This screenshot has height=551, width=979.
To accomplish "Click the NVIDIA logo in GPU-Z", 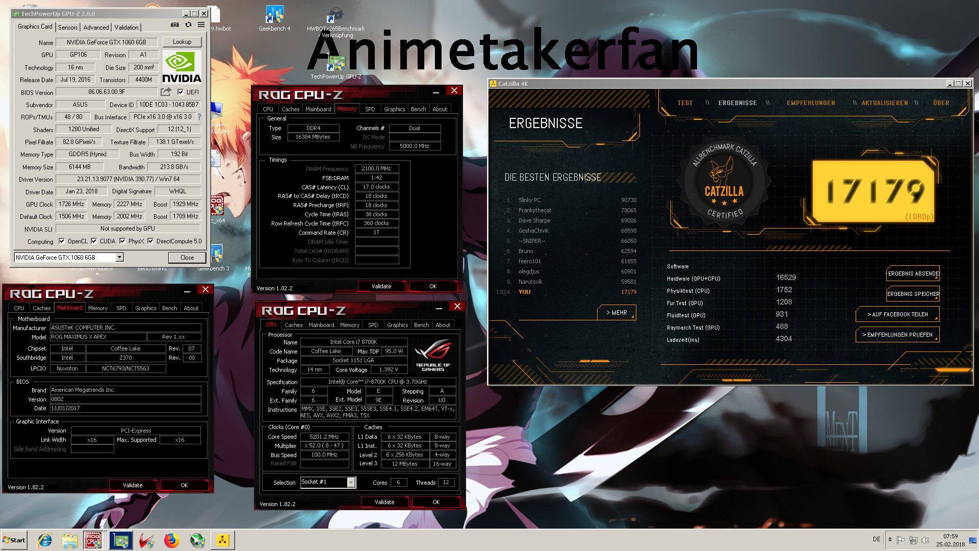I will click(x=182, y=67).
